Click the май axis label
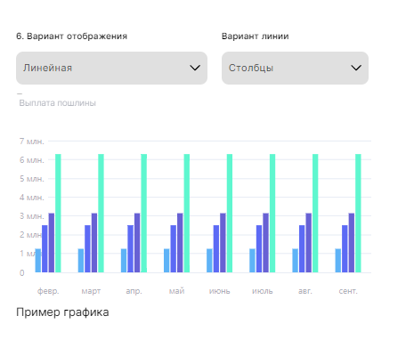Image resolution: width=406 pixels, height=340 pixels. (177, 291)
